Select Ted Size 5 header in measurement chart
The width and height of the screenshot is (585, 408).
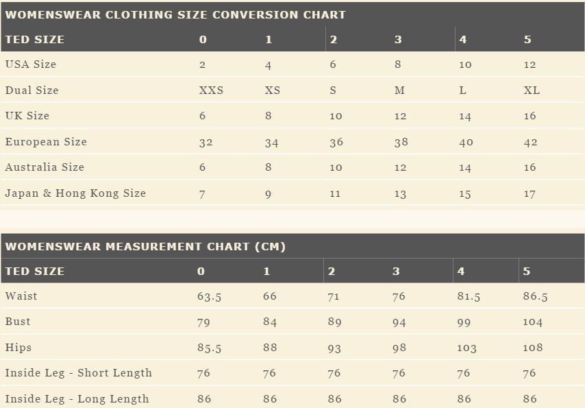[x=526, y=272]
